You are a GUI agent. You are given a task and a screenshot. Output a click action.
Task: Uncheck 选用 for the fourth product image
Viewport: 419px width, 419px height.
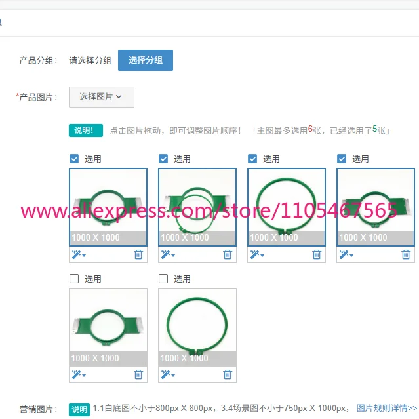click(x=342, y=159)
